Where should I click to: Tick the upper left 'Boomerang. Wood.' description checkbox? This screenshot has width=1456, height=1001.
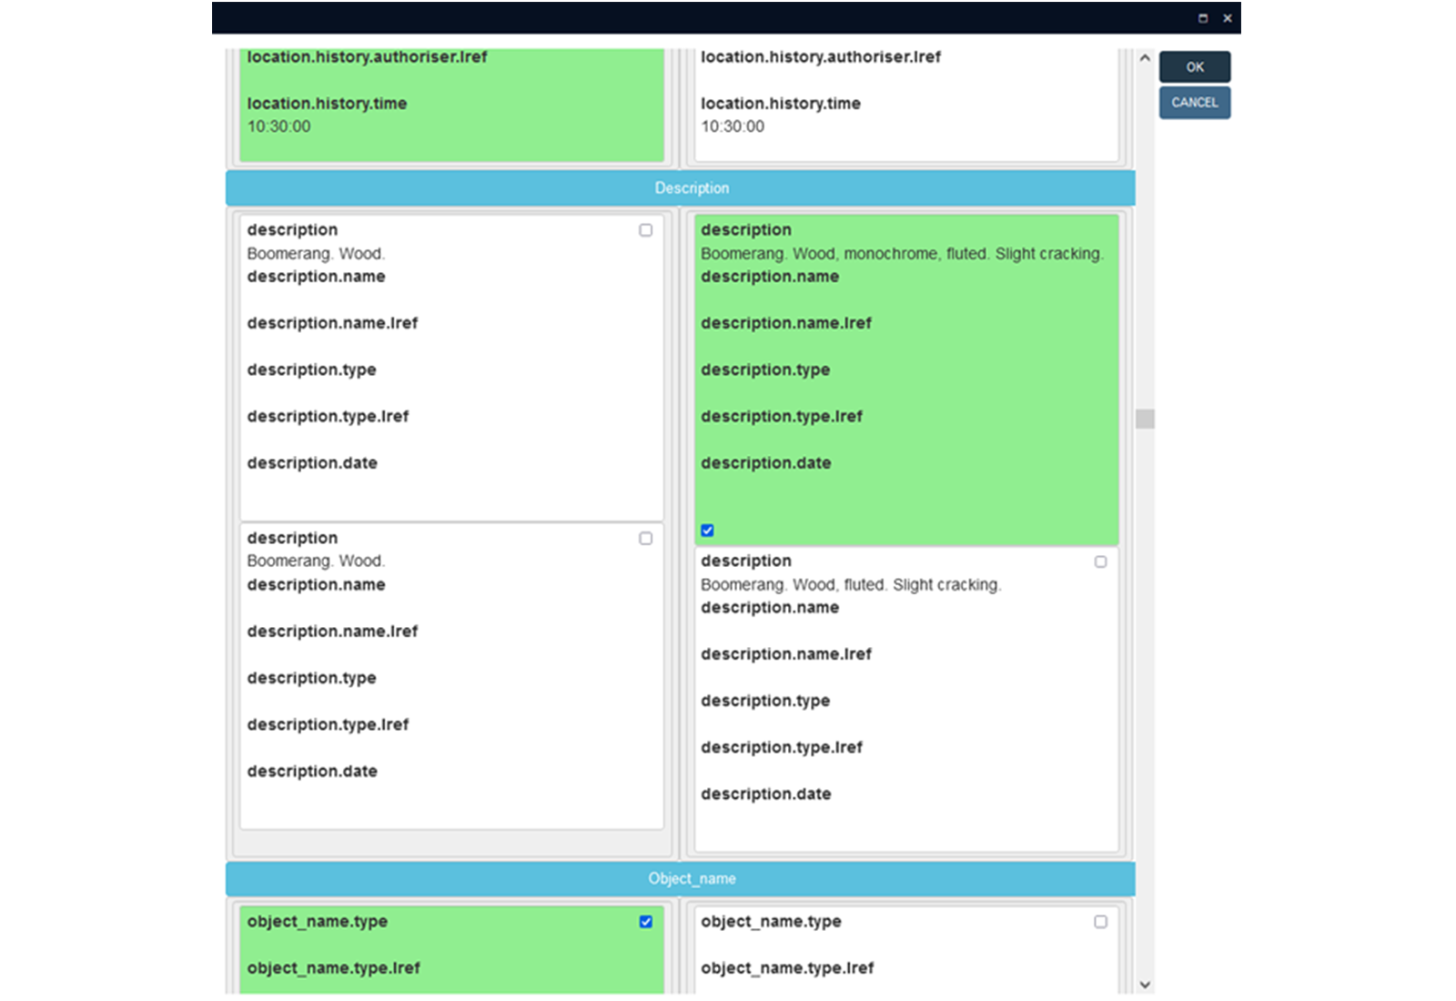click(x=645, y=230)
